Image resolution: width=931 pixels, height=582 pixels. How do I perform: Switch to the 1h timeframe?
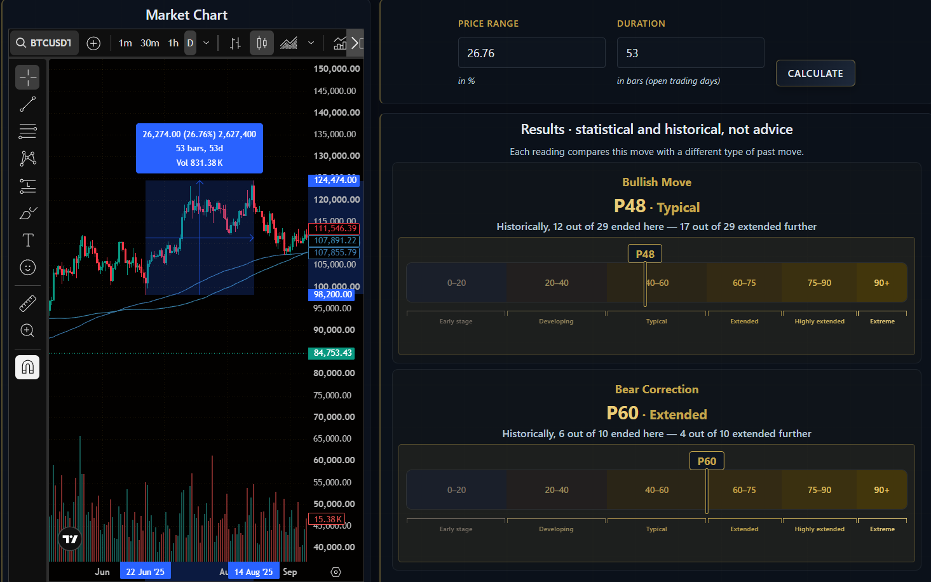[x=173, y=43]
